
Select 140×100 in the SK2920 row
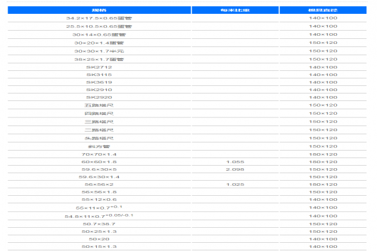point(323,97)
